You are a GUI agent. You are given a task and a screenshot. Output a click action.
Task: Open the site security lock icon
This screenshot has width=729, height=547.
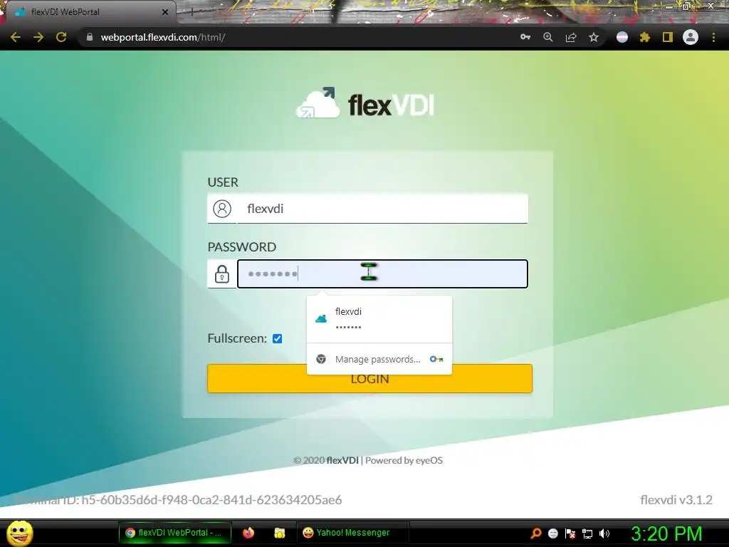click(x=90, y=37)
